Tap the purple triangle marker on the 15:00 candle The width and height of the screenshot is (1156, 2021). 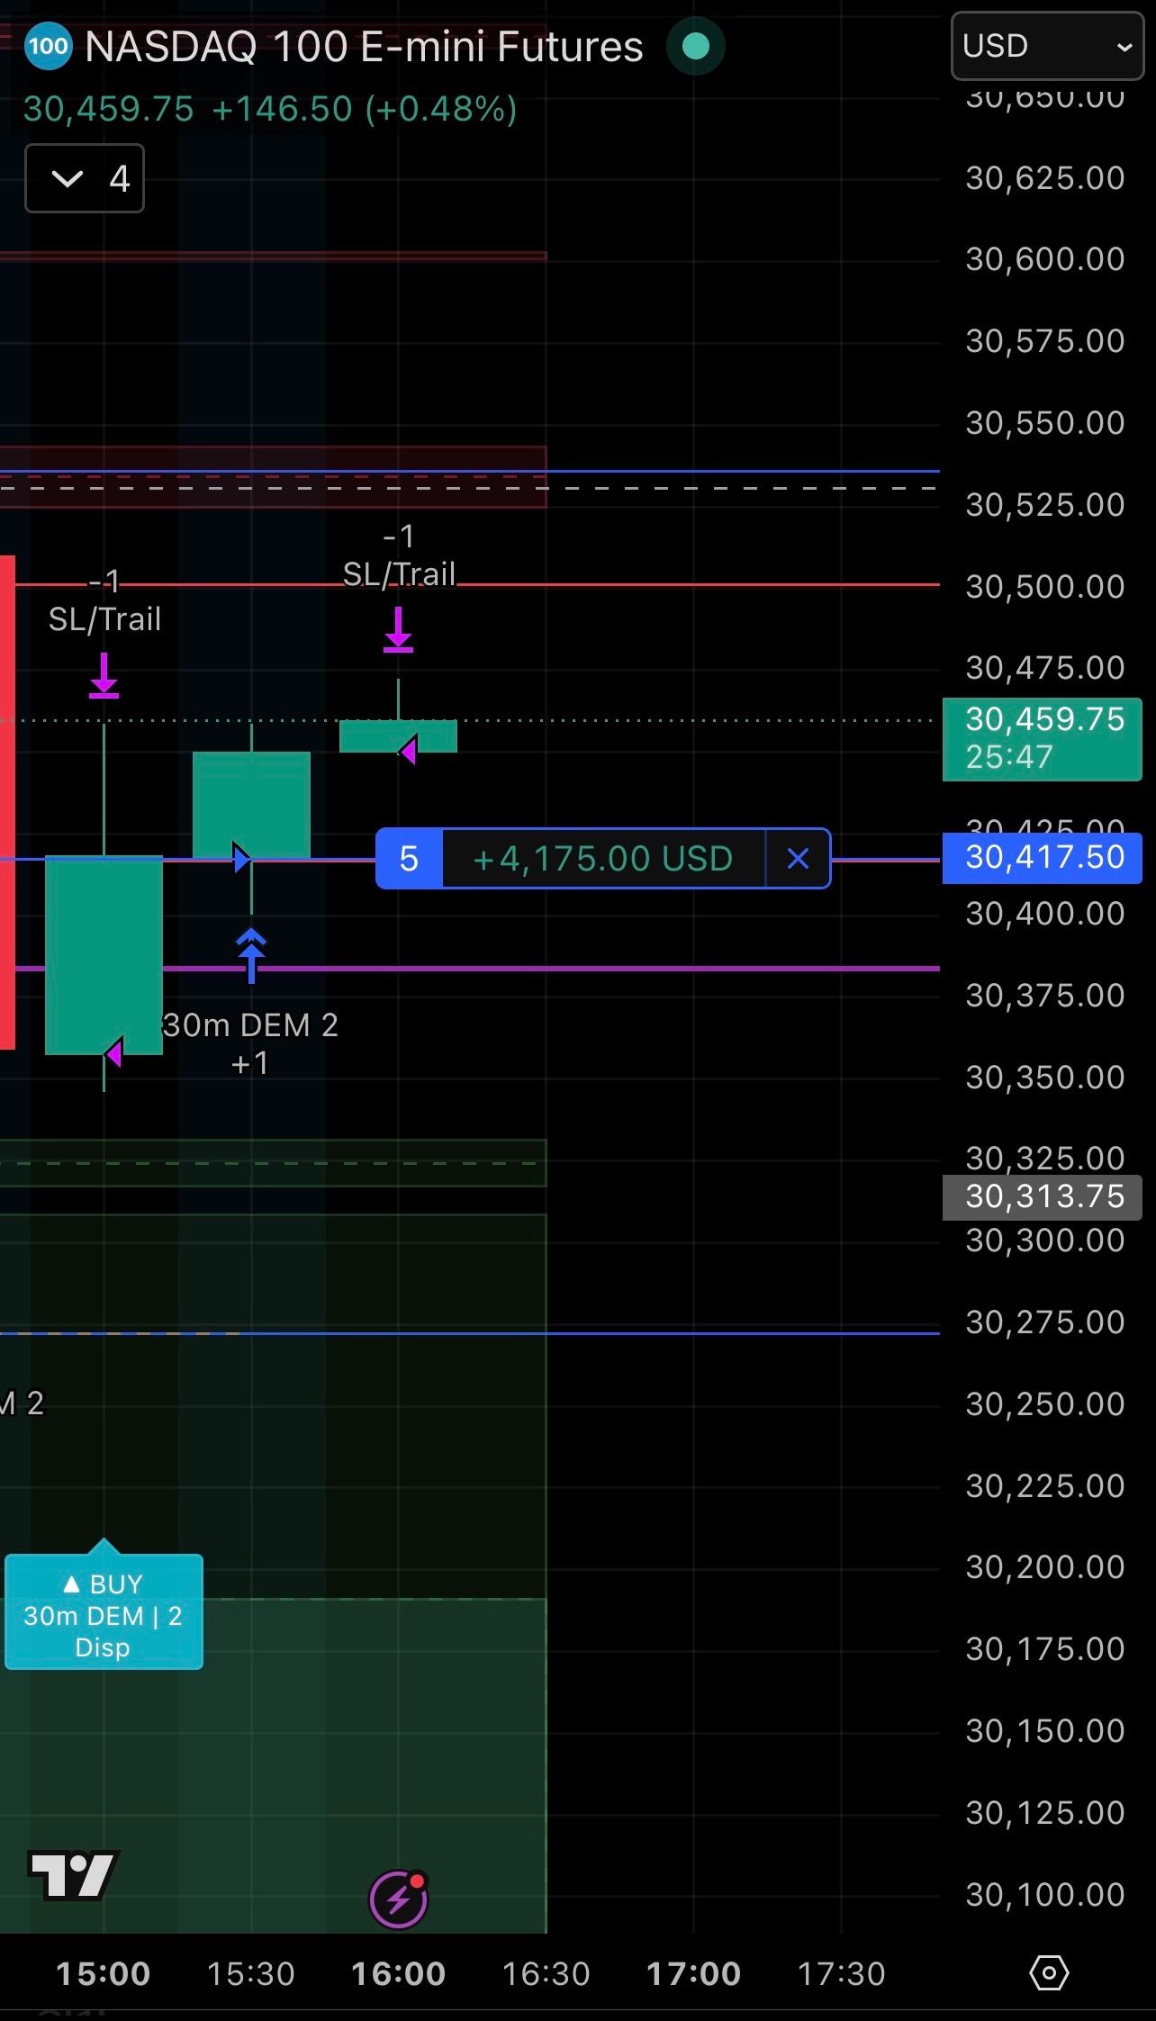tap(113, 1051)
